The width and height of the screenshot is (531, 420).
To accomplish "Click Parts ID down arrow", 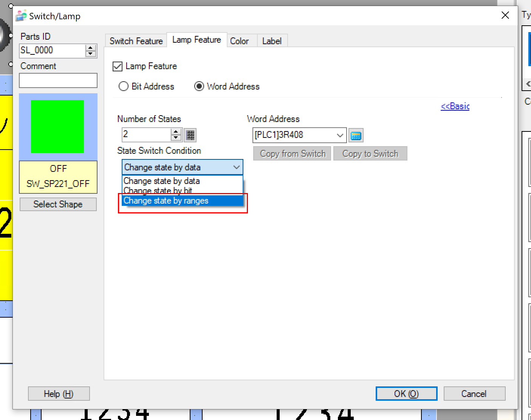I will coord(91,54).
